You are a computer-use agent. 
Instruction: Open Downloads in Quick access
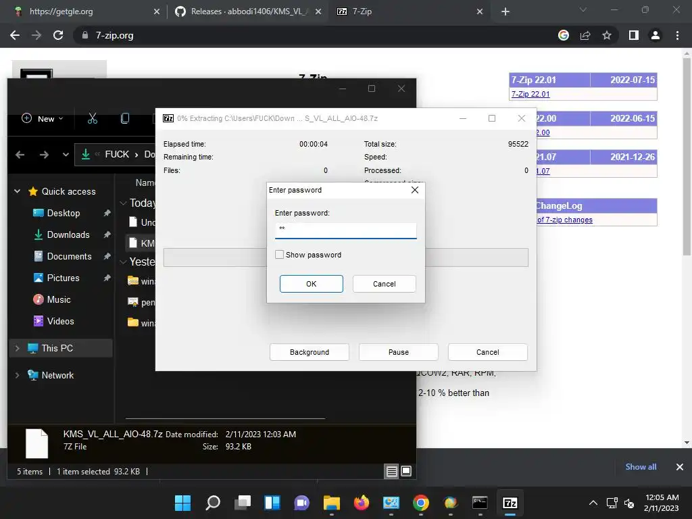point(68,234)
